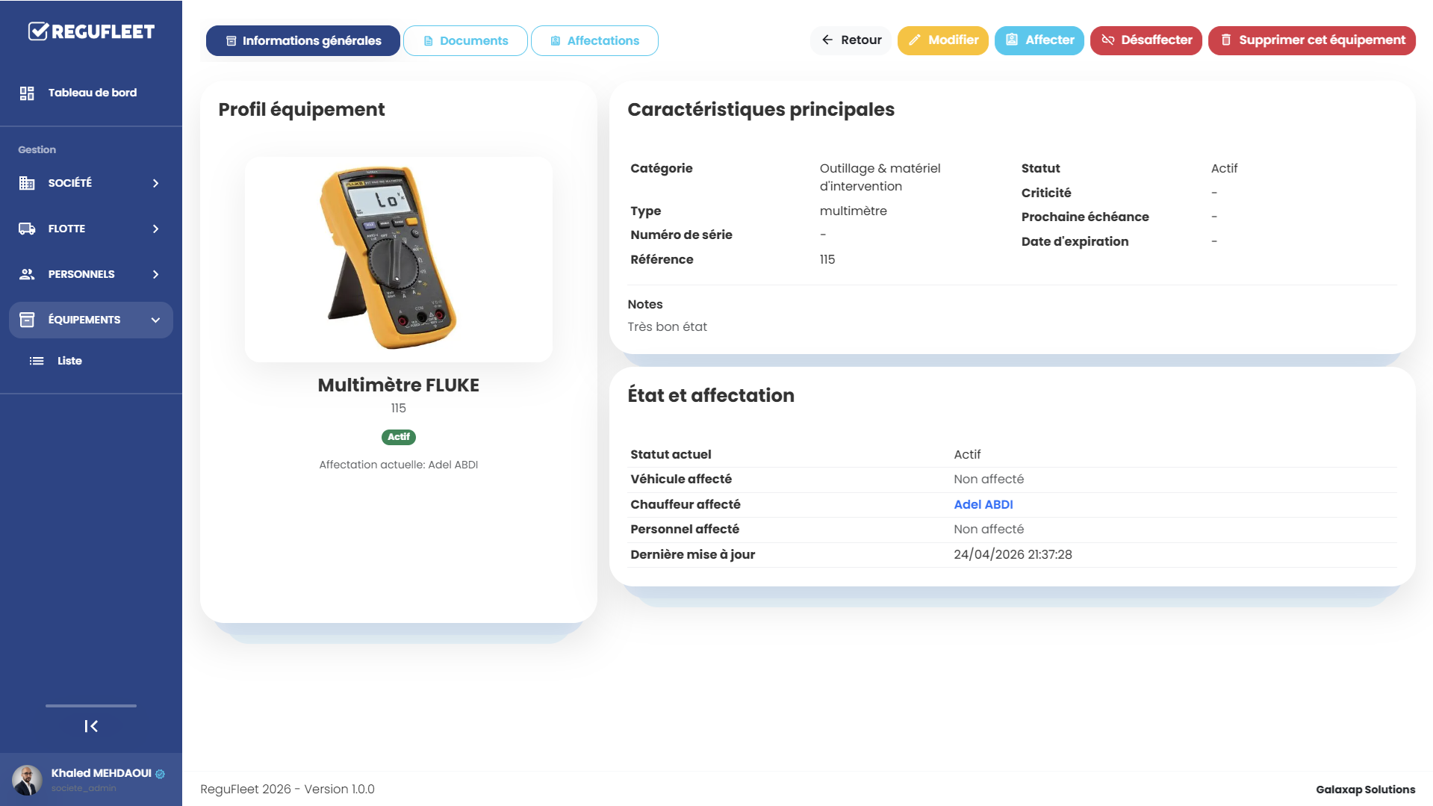Click the pencil icon in Modifier

pos(914,40)
